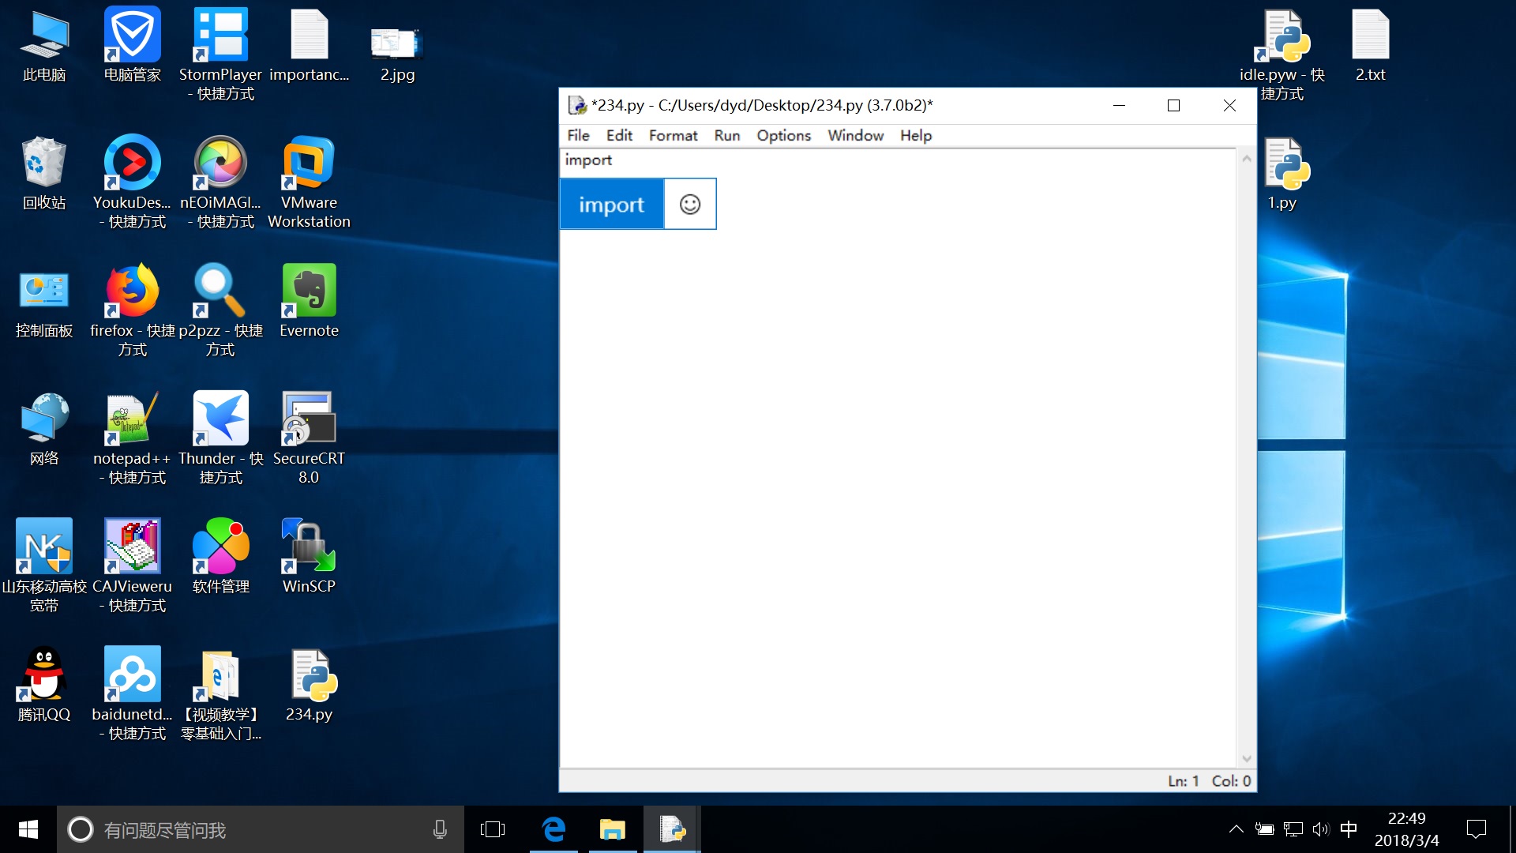
Task: Open Task View from the taskbar
Action: (x=493, y=829)
